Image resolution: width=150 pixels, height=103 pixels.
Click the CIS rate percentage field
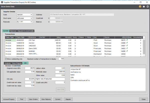click(x=30, y=79)
